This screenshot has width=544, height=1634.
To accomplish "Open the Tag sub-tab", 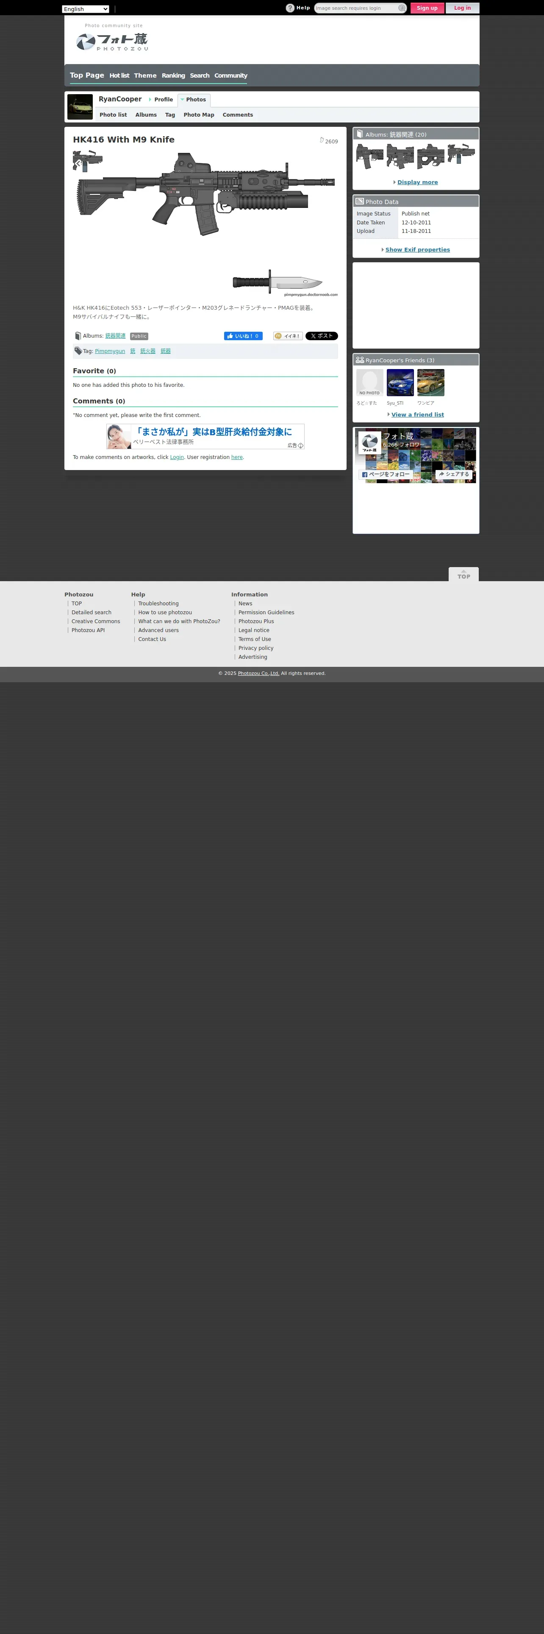I will coord(170,115).
